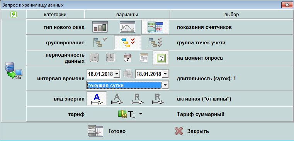Select active energy to-bus type
Image resolution: width=294 pixels, height=141 pixels.
pos(117,99)
